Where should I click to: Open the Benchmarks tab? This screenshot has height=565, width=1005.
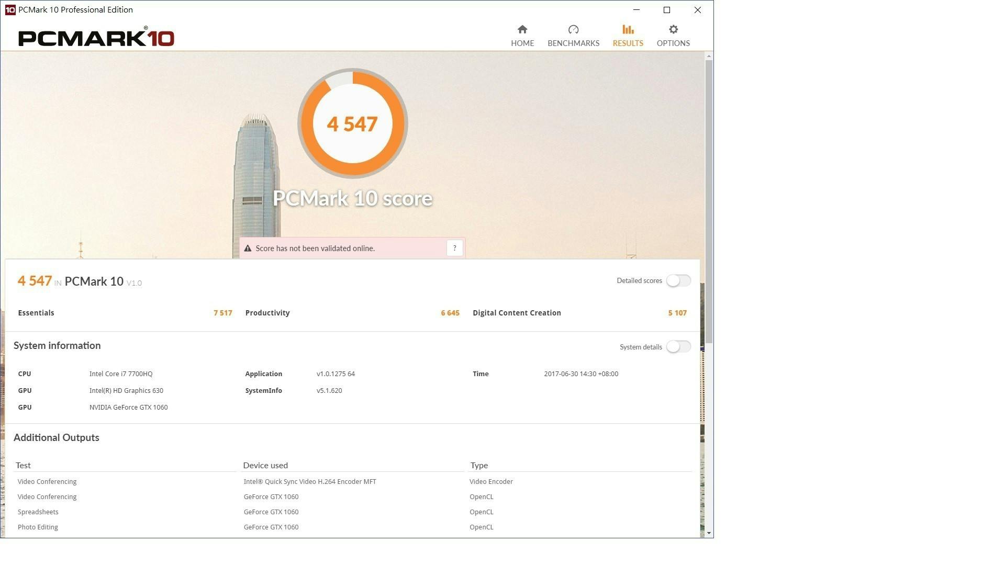point(573,36)
